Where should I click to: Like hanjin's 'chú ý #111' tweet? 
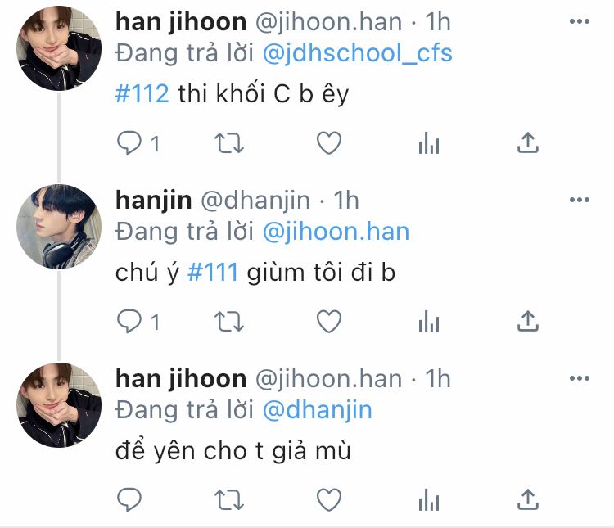coord(329,322)
